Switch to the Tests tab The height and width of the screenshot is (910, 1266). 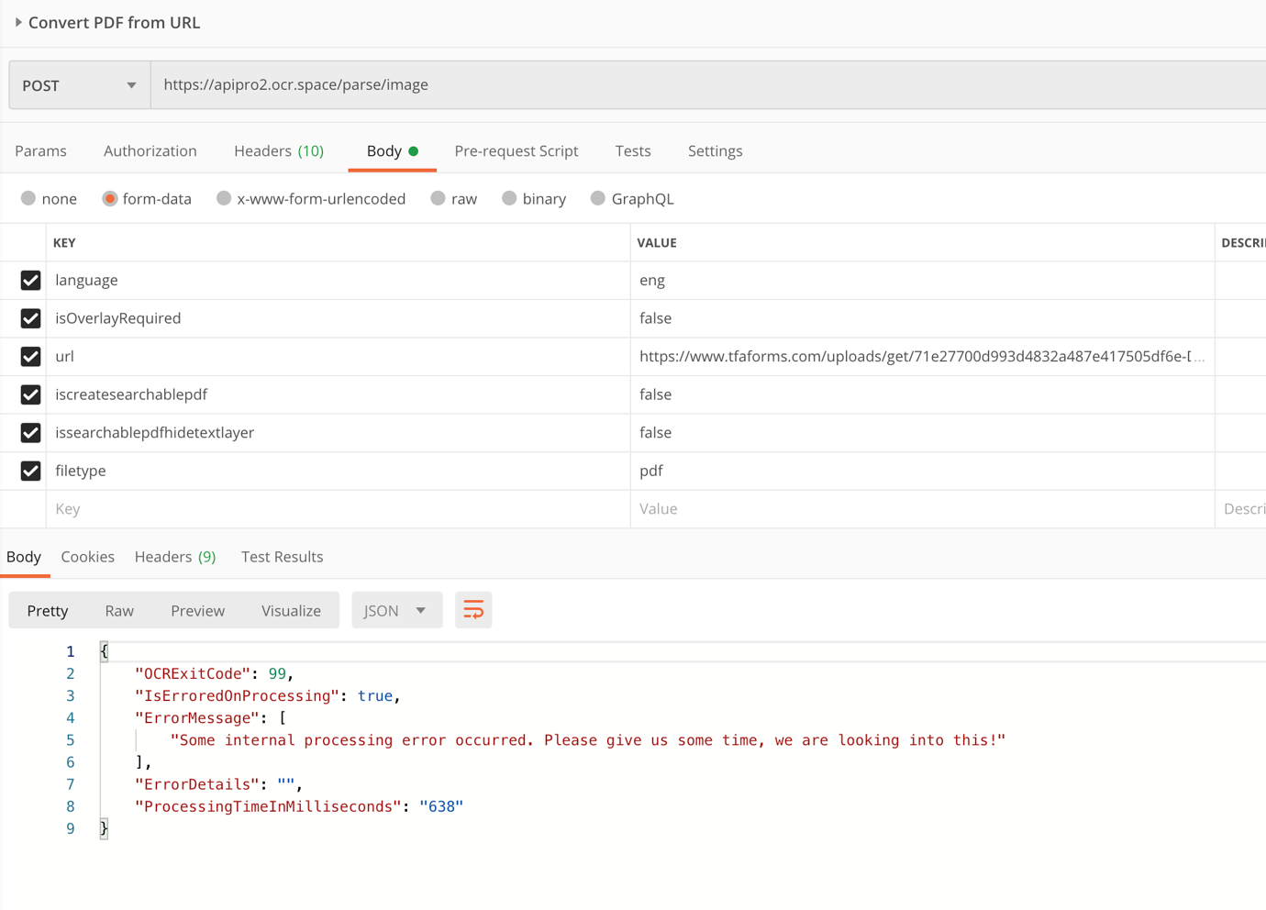pyautogui.click(x=633, y=151)
